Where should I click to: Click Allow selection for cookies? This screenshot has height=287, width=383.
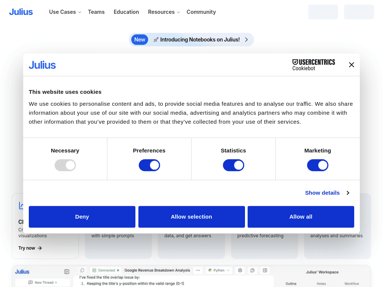(191, 217)
